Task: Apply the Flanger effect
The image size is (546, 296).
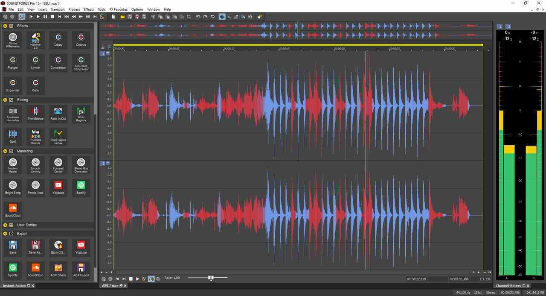Action: point(13,62)
